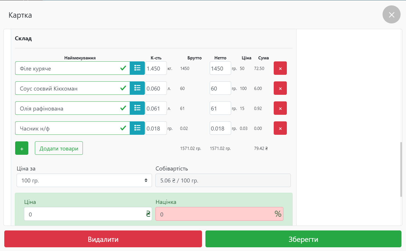The height and width of the screenshot is (251, 406).
Task: Close the Картка dialog
Action: coord(391,15)
